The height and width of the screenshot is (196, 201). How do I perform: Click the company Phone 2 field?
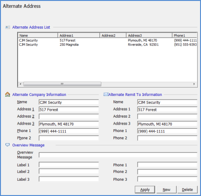click(x=69, y=138)
